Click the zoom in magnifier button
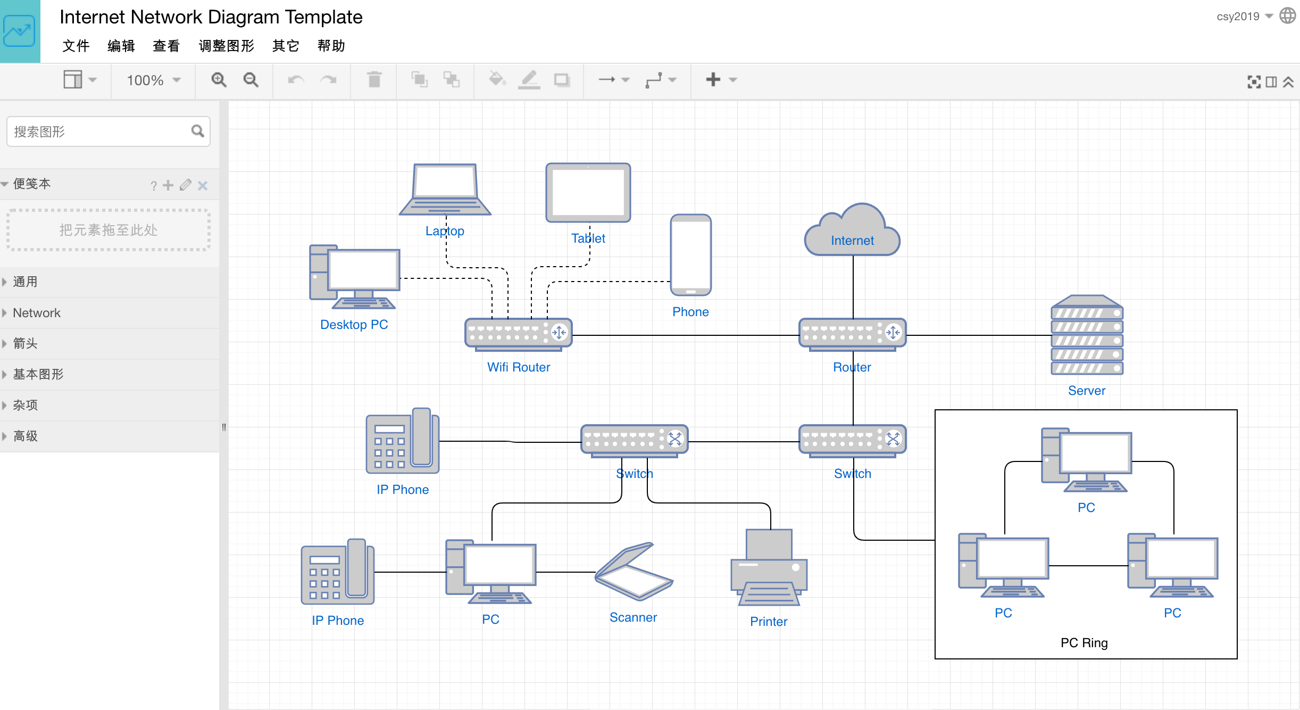The height and width of the screenshot is (710, 1300). (x=219, y=80)
